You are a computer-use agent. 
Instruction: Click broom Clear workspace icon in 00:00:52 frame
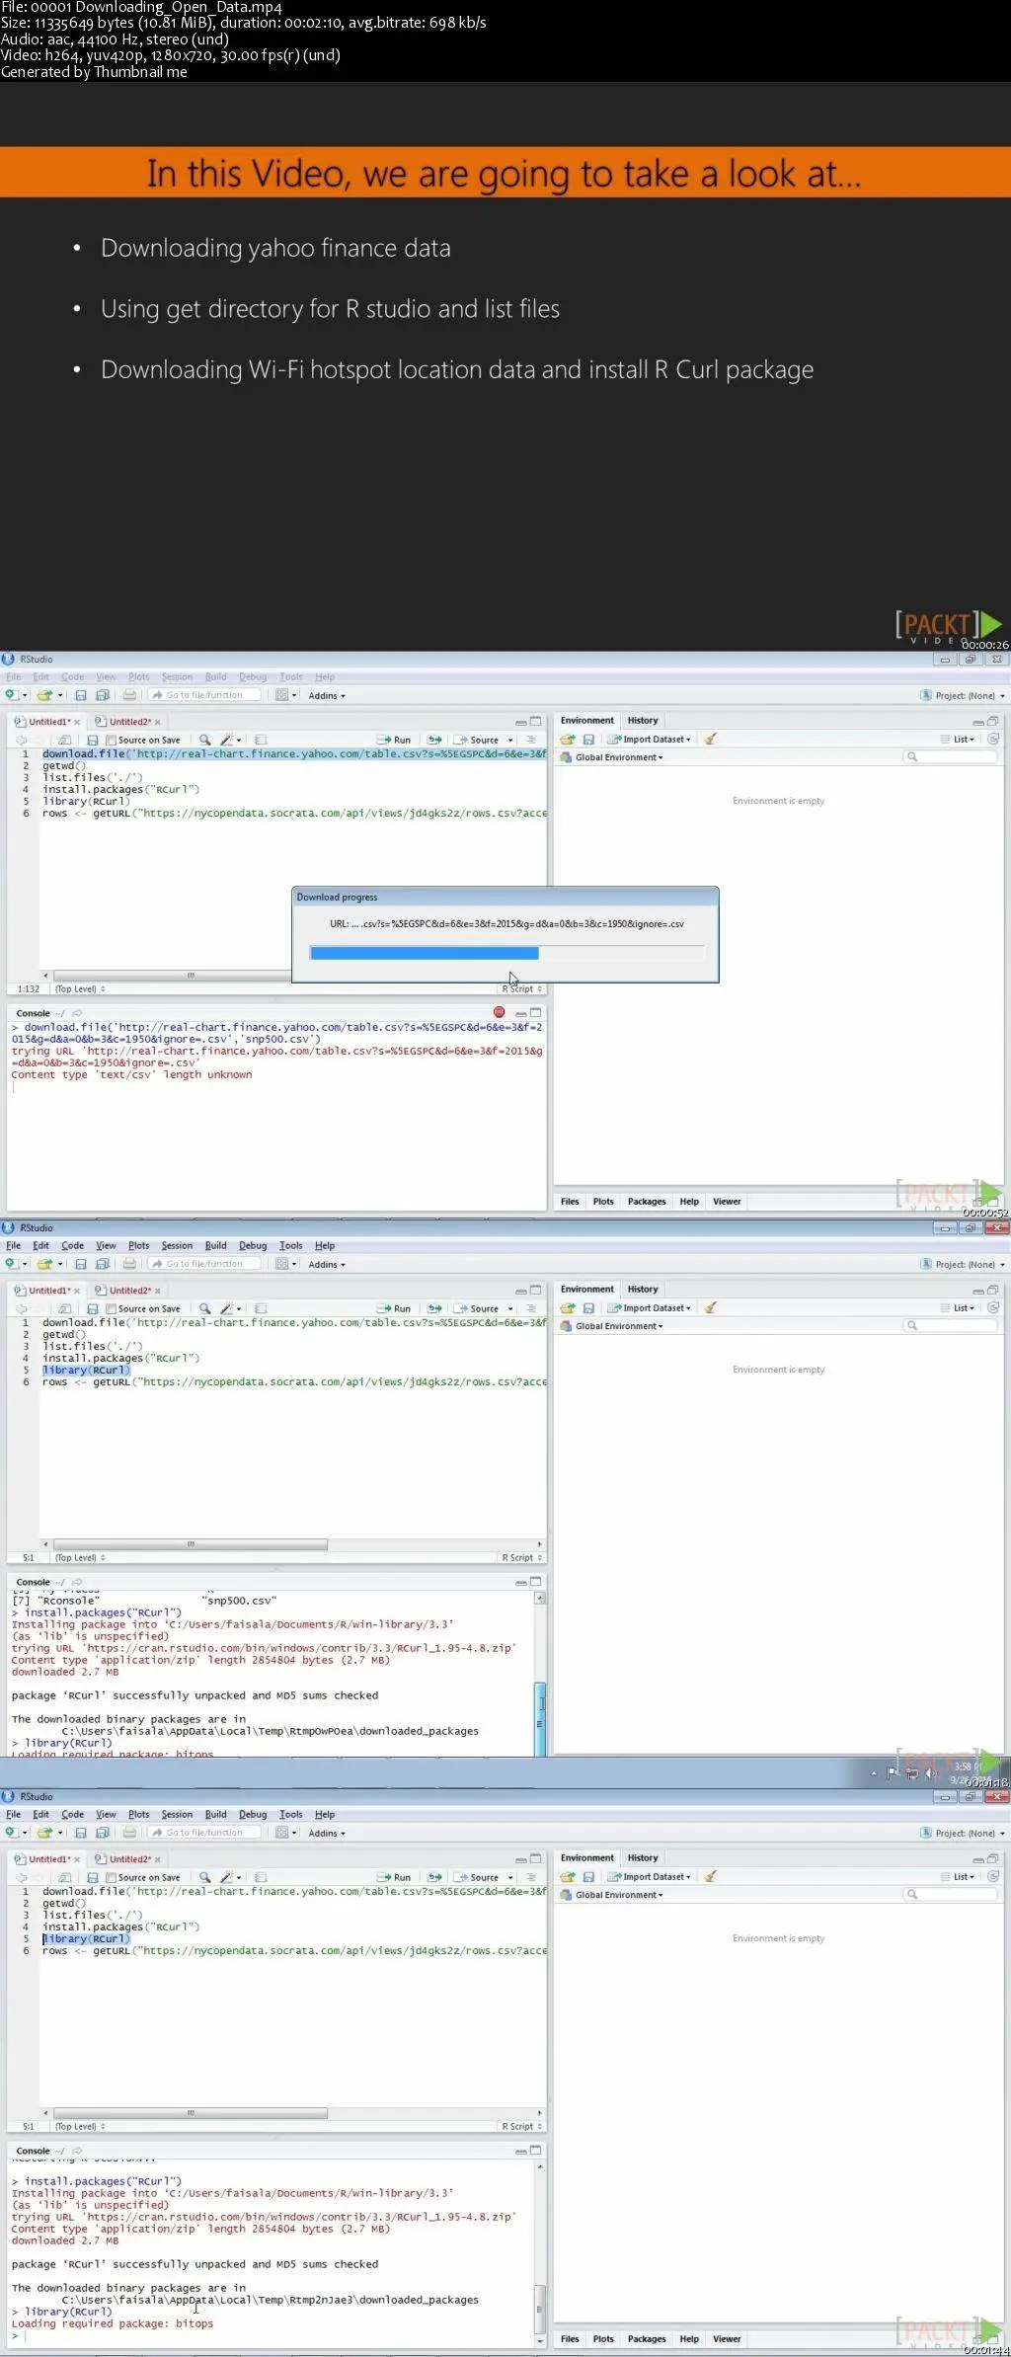click(x=710, y=739)
